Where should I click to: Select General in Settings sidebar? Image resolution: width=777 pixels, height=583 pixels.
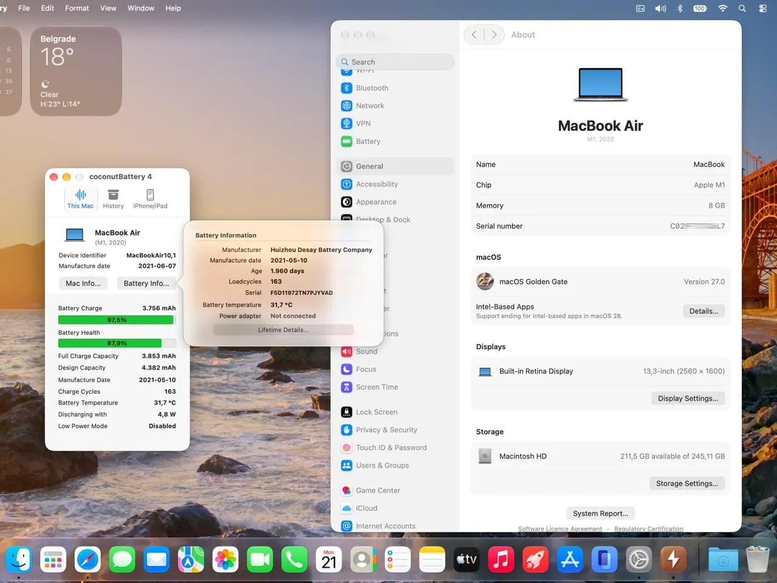pos(395,166)
